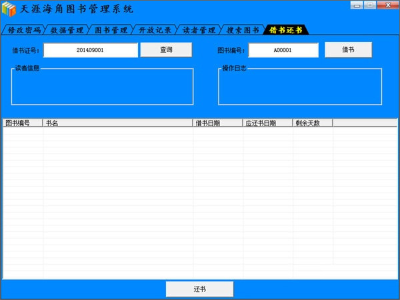Focus the 图书编号 input field
The image size is (400, 300).
pos(283,50)
